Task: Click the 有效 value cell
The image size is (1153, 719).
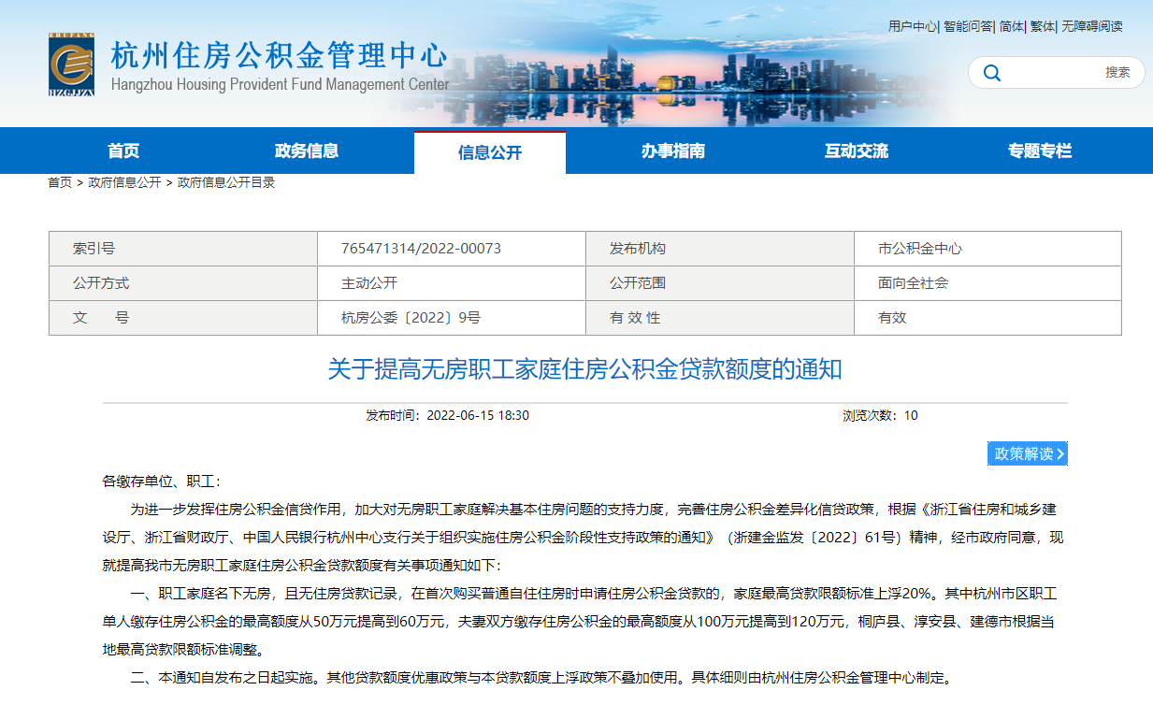Action: pos(987,318)
